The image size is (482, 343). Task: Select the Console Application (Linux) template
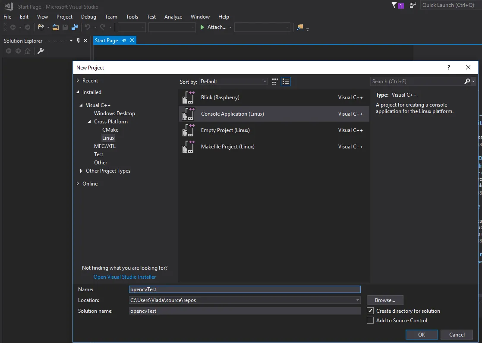click(274, 114)
